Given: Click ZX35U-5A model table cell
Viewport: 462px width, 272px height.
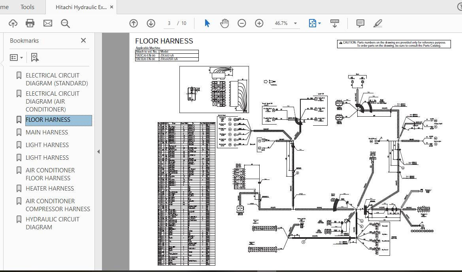Looking at the screenshot, I should point(179,55).
